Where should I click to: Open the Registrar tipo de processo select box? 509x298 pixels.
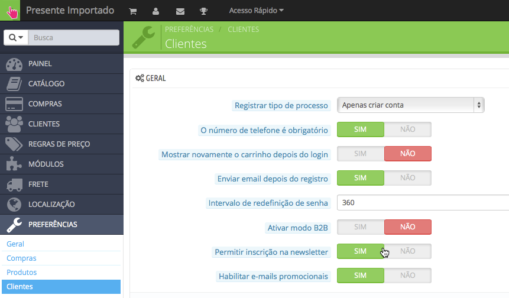pyautogui.click(x=411, y=105)
